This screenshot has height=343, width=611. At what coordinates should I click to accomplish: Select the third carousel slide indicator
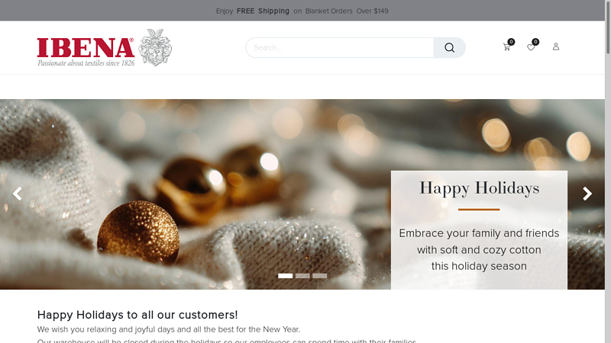point(319,276)
